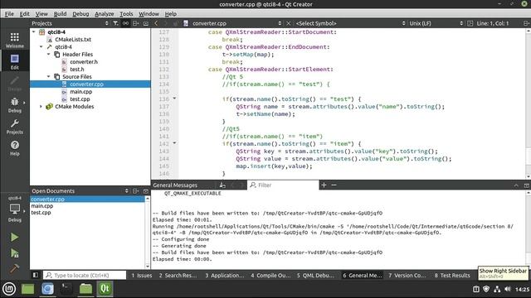
Task: Focus the Type to locate field
Action: tap(85, 275)
